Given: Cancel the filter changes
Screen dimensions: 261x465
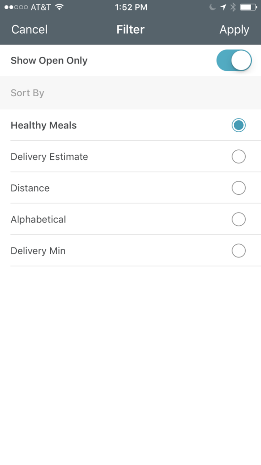Looking at the screenshot, I should click(29, 30).
